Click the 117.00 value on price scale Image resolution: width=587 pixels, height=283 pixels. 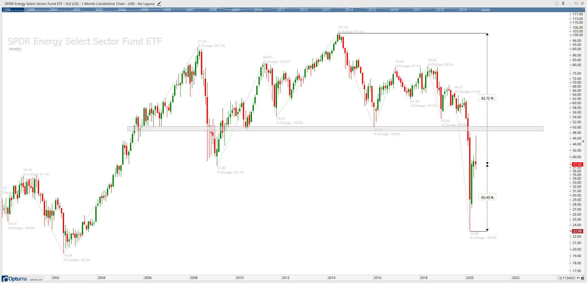coord(578,14)
